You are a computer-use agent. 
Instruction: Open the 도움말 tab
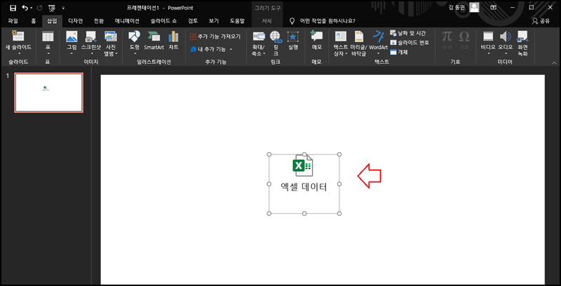237,21
